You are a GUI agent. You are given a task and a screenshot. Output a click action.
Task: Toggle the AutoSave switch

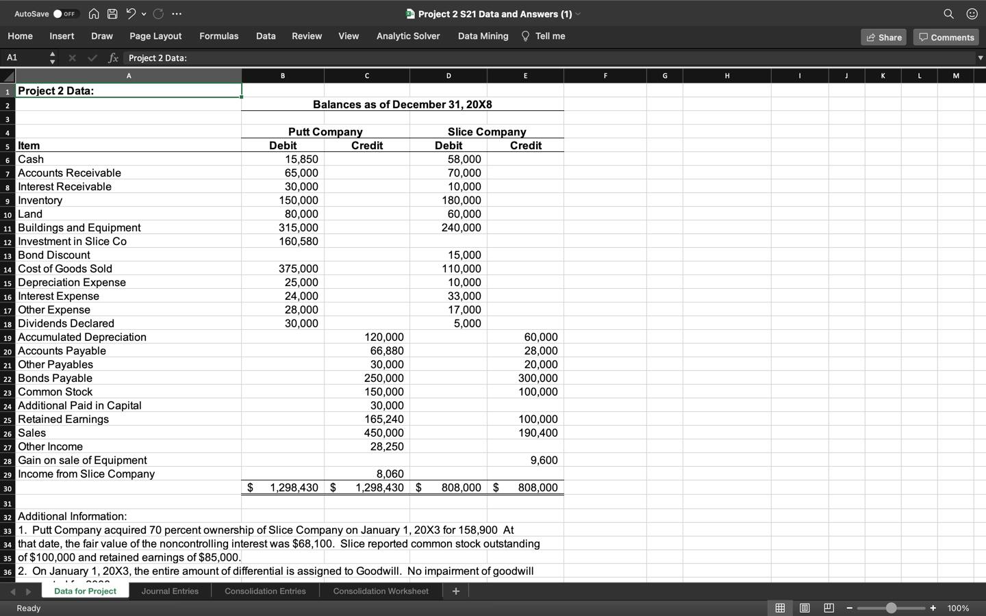coord(66,14)
